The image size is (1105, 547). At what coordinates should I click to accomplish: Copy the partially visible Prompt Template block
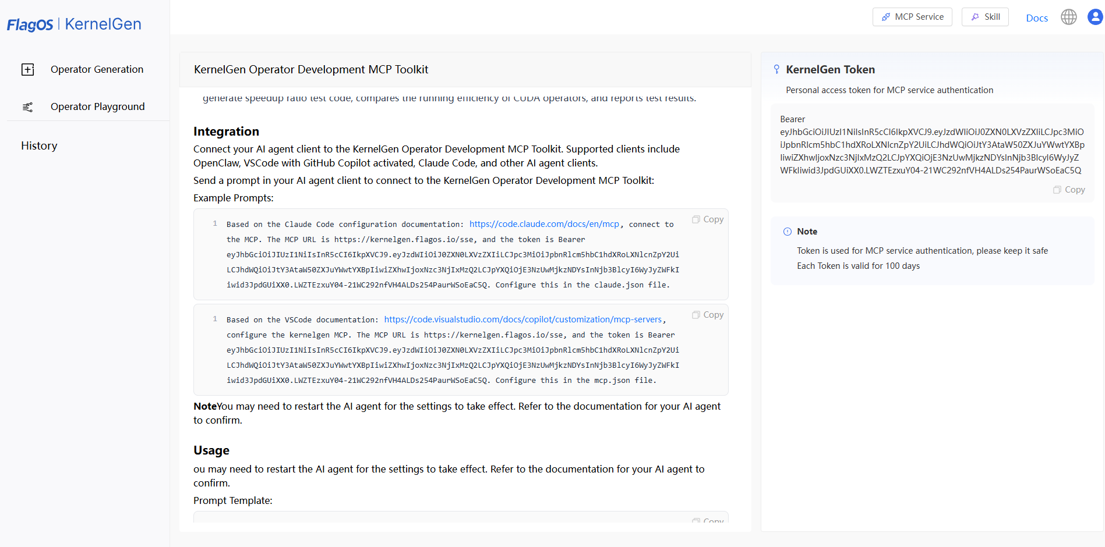click(708, 520)
